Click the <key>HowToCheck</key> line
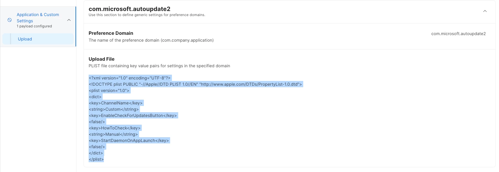The image size is (499, 172). coord(115,128)
